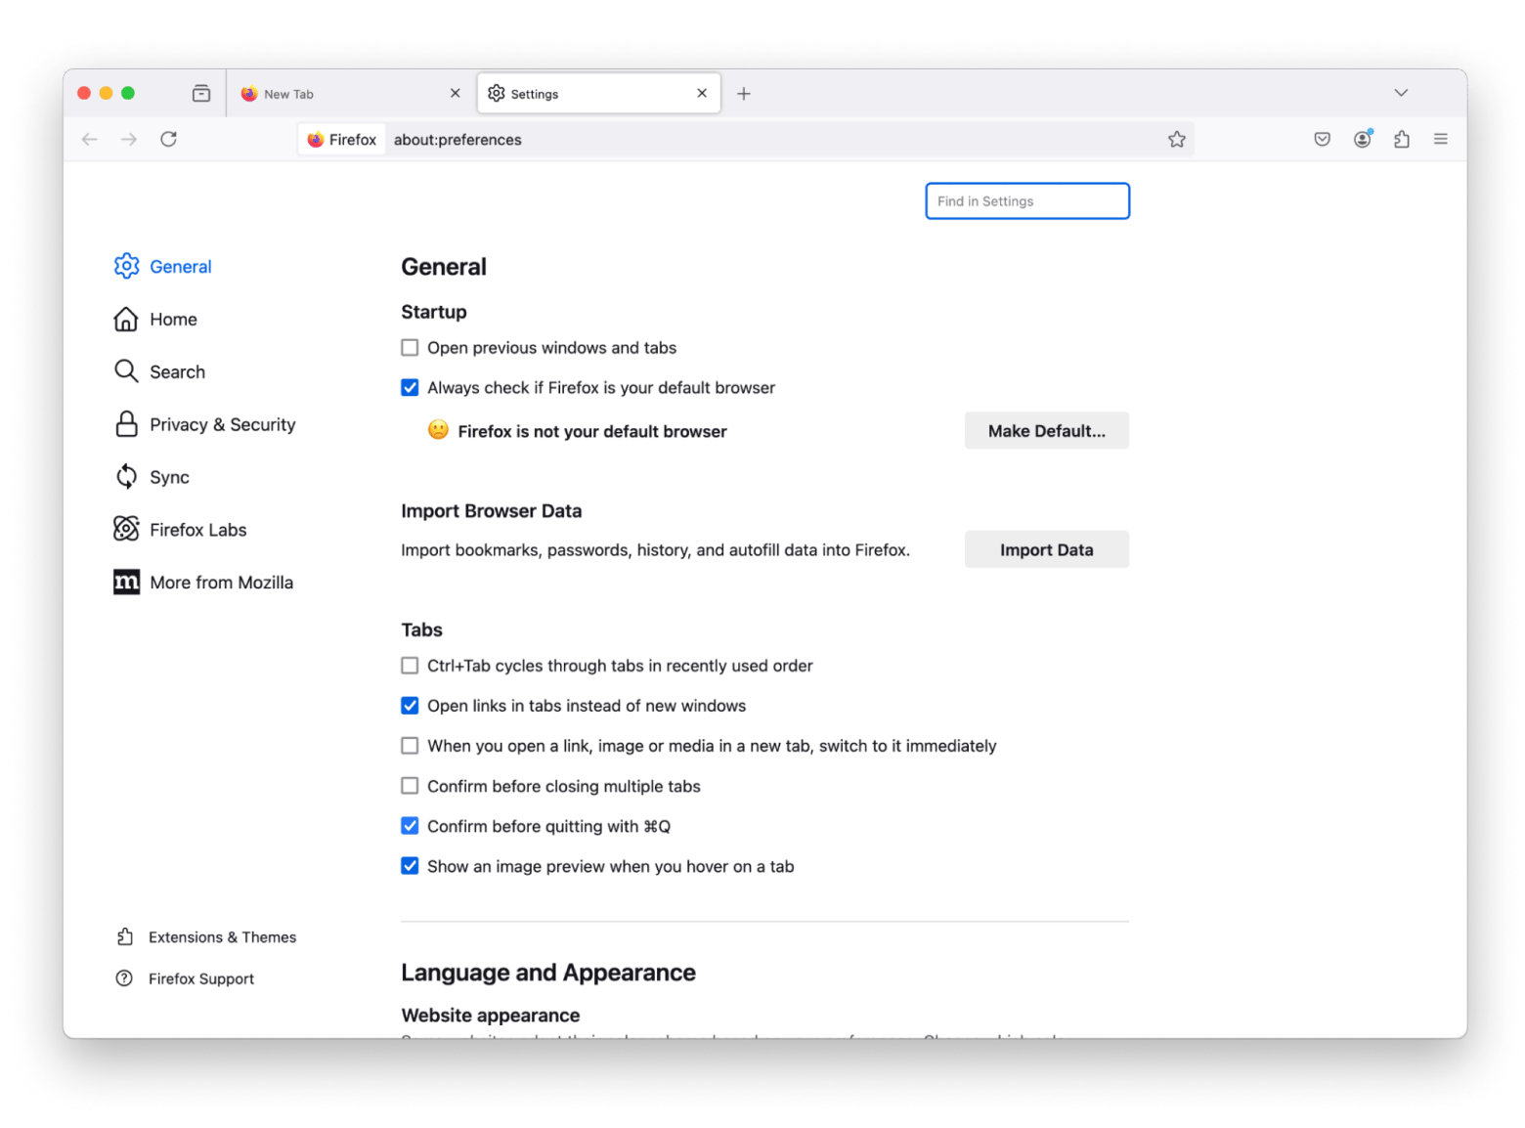
Task: Close the Settings tab
Action: [701, 94]
